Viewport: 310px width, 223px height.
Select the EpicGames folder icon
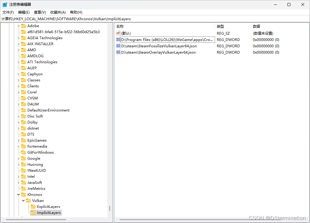(23, 140)
